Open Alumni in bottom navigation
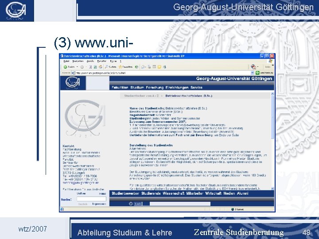Viewport: 319px width, 239px height. tap(242, 193)
